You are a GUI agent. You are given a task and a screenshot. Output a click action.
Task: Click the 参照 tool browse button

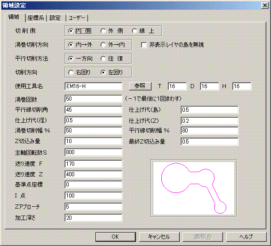coord(140,86)
